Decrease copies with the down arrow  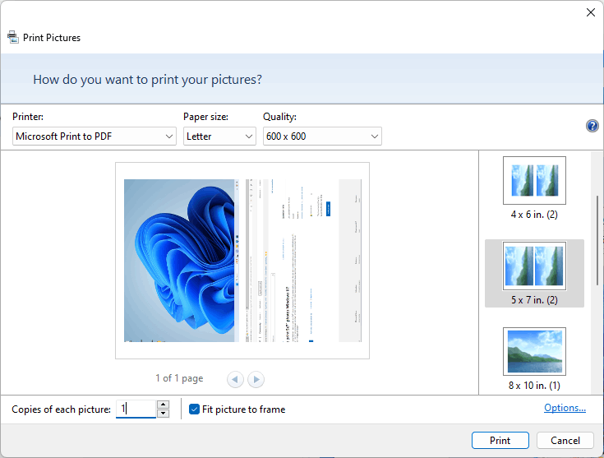tap(164, 414)
